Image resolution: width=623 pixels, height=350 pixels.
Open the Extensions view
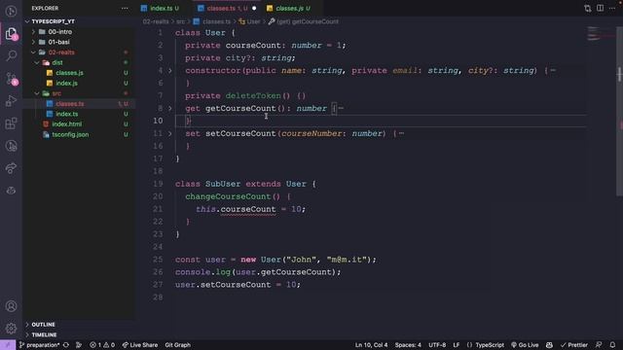(x=11, y=123)
